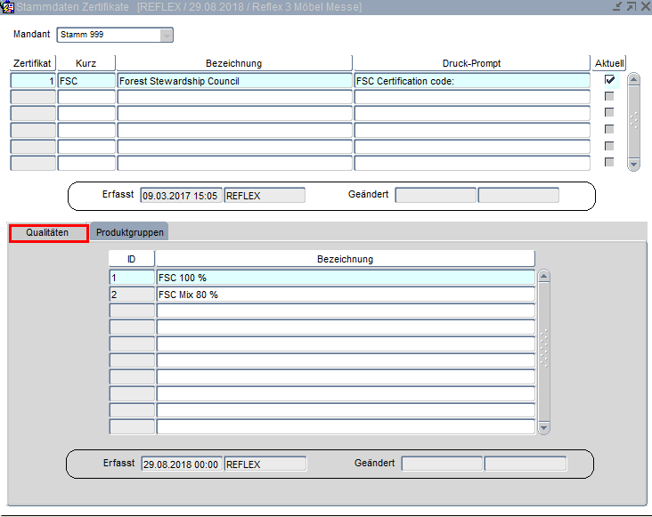Click the Kurz column header
Viewport: 652px width, 517px height.
(86, 63)
